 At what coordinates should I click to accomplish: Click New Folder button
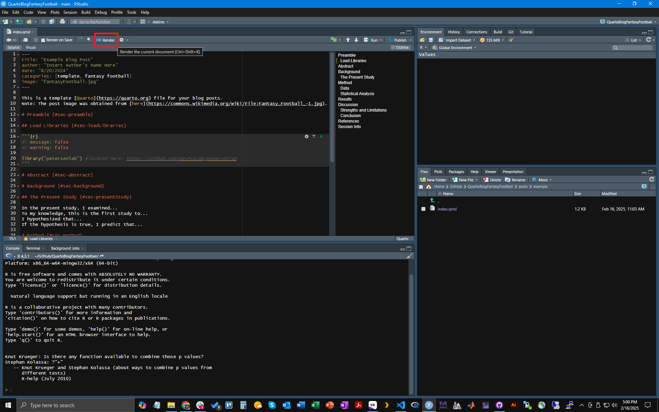433,180
